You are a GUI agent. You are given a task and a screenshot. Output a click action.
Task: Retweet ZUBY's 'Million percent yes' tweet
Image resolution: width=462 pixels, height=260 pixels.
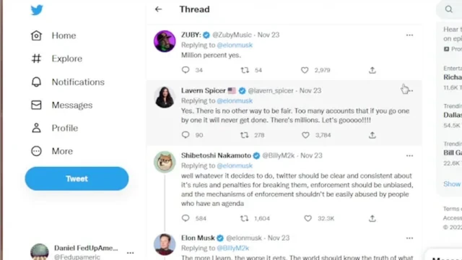click(x=245, y=70)
